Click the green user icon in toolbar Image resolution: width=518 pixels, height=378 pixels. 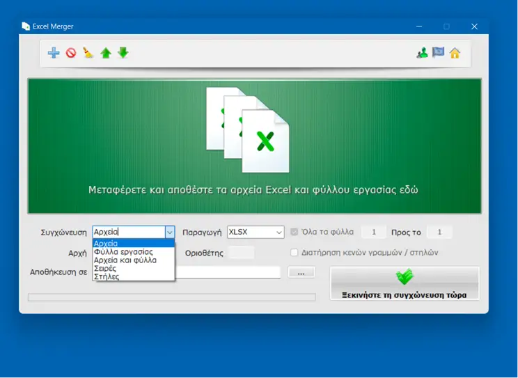click(422, 53)
